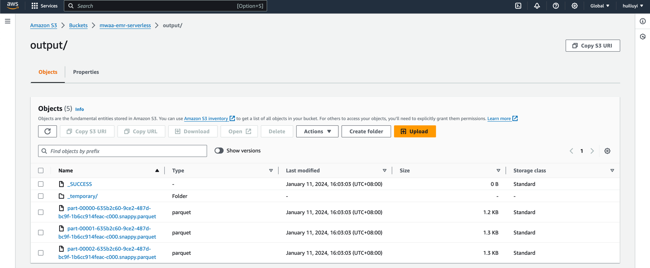Select the Objects tab
Viewport: 650px width, 268px height.
click(x=48, y=72)
